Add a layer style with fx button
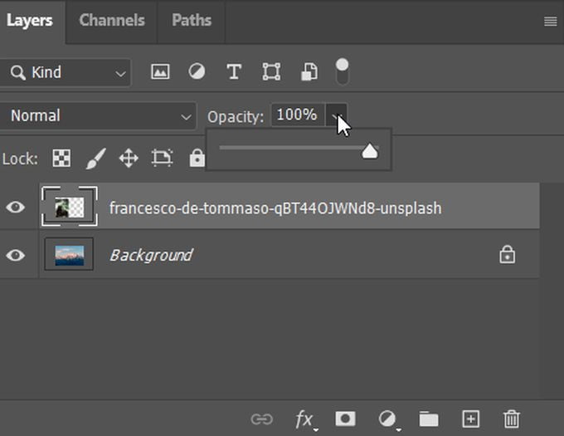Screen dimensions: 564x436 pos(304,419)
